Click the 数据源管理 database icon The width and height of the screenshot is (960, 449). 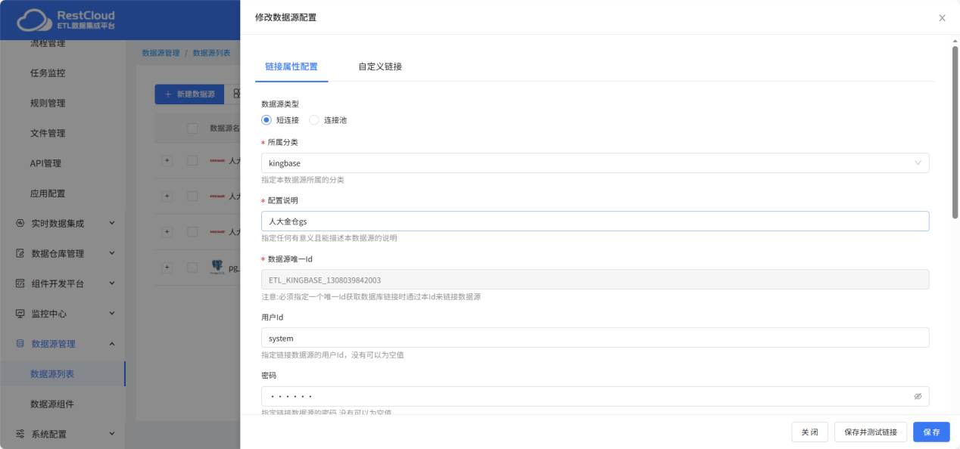[x=20, y=344]
